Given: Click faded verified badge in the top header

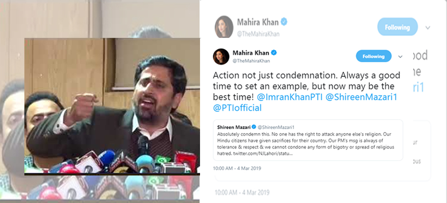Looking at the screenshot, I should tap(284, 22).
